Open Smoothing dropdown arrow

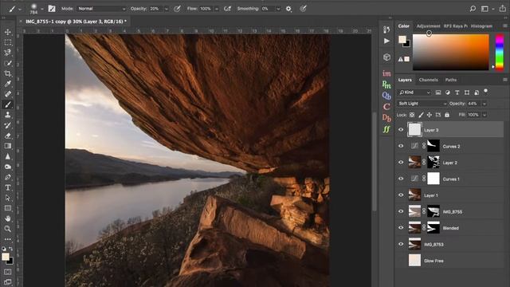pyautogui.click(x=278, y=9)
